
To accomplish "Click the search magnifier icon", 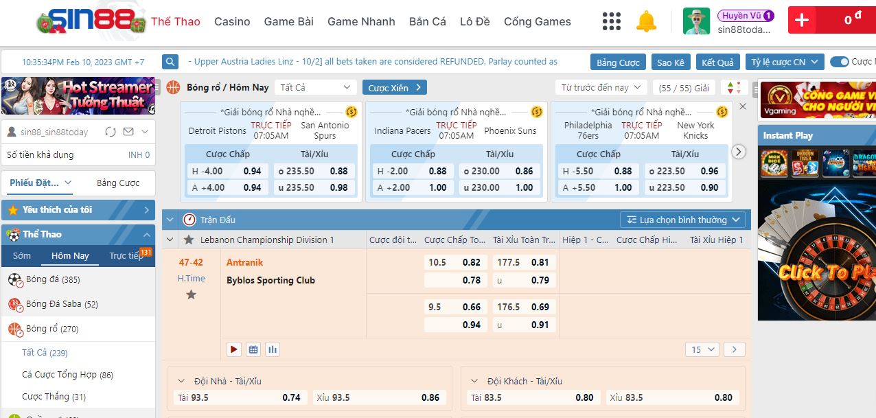I will 170,62.
